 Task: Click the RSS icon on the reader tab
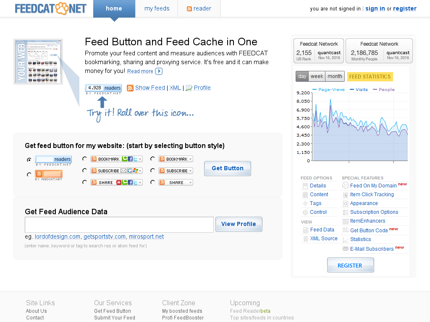pyautogui.click(x=189, y=9)
